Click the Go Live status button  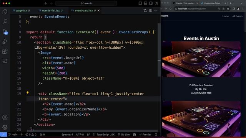124,135
